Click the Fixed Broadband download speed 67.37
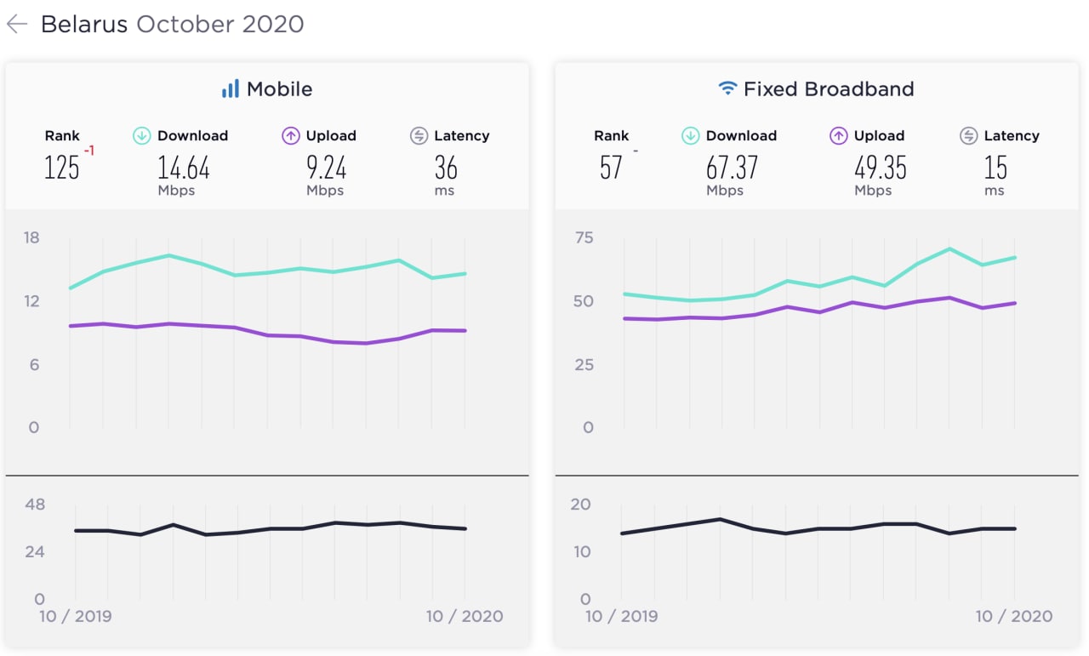1089x656 pixels. click(x=732, y=168)
